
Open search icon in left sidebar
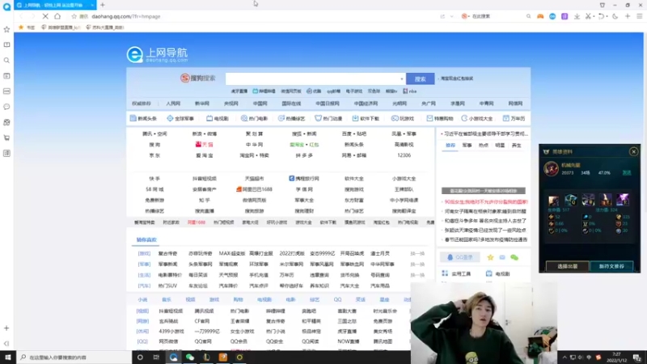[x=6, y=60]
